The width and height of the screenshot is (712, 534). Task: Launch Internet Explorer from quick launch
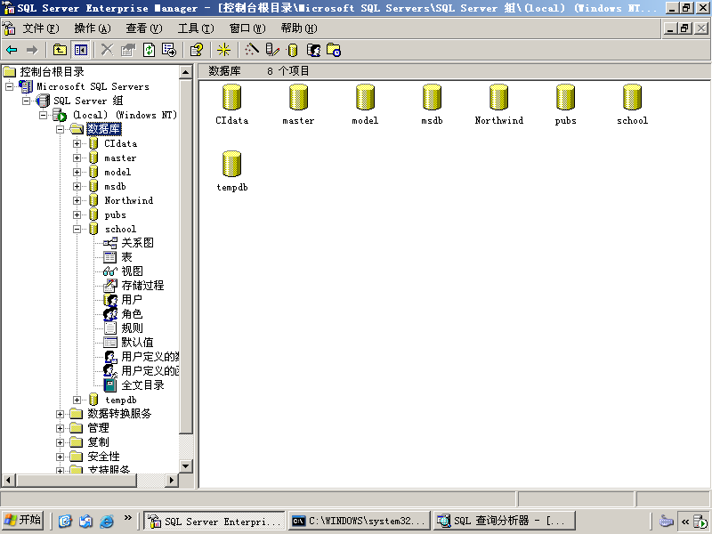tap(107, 521)
